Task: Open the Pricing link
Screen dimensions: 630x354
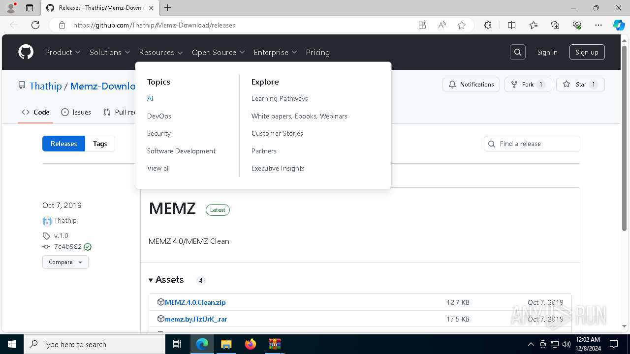Action: point(317,52)
